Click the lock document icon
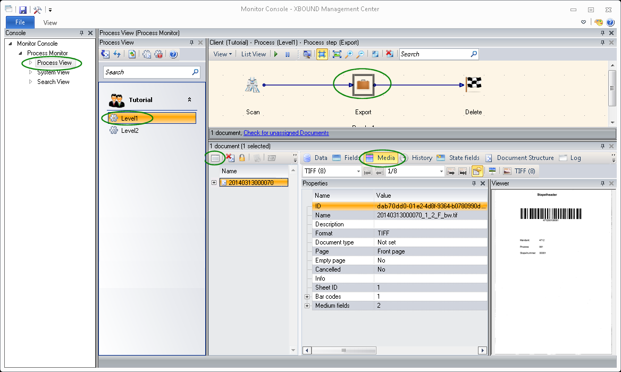Viewport: 621px width, 372px height. pyautogui.click(x=242, y=158)
